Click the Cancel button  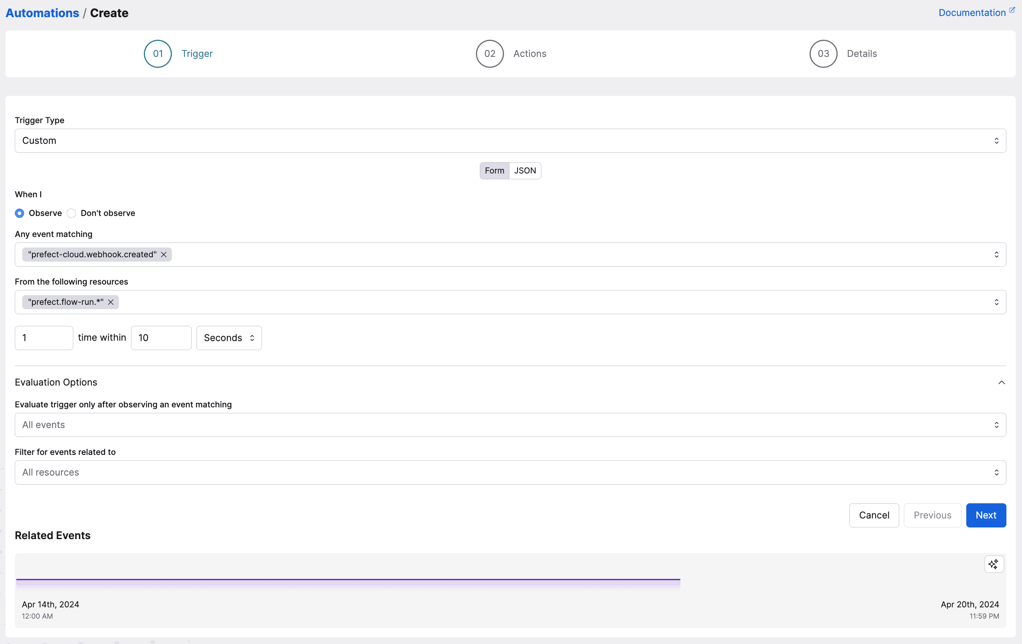pyautogui.click(x=873, y=515)
